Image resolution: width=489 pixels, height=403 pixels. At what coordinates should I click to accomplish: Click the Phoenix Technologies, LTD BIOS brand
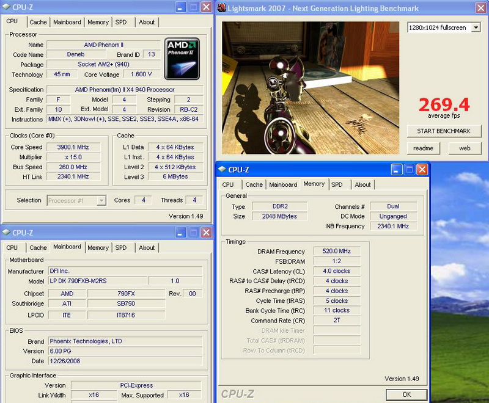(125, 341)
